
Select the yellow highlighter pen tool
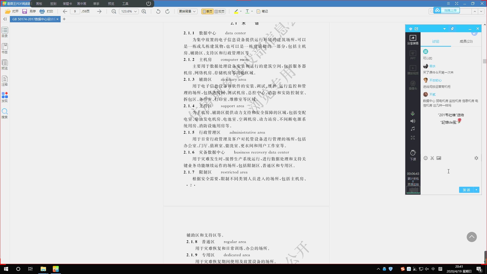pyautogui.click(x=236, y=11)
